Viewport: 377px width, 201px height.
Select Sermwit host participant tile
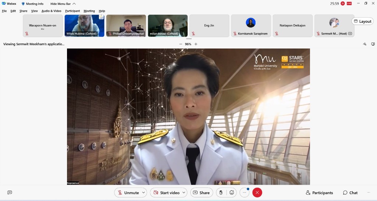(334, 26)
